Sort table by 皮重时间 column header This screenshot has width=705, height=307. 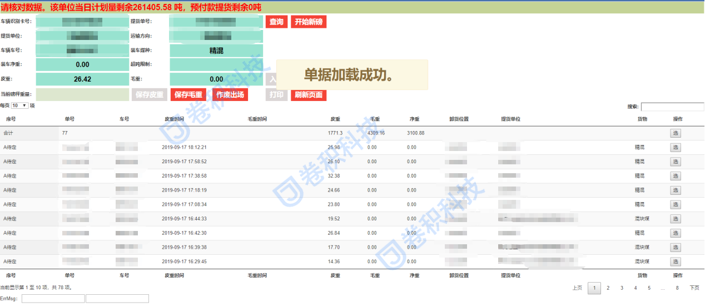(174, 119)
